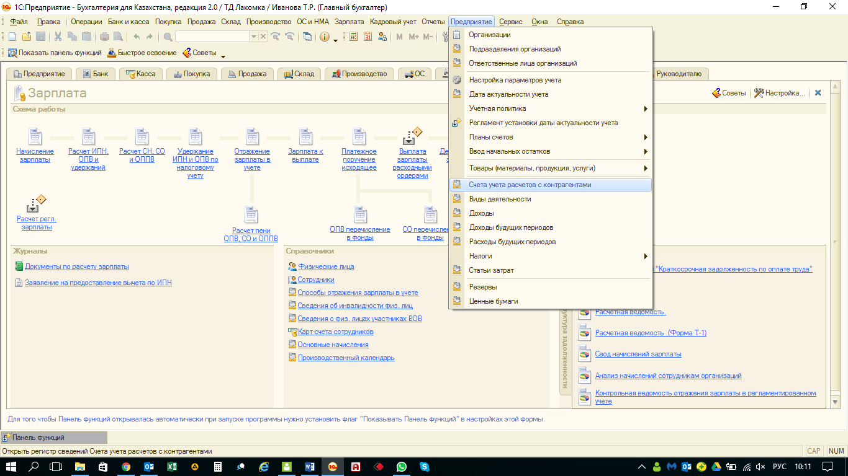
Task: Open Физические лица directory link
Action: (326, 267)
